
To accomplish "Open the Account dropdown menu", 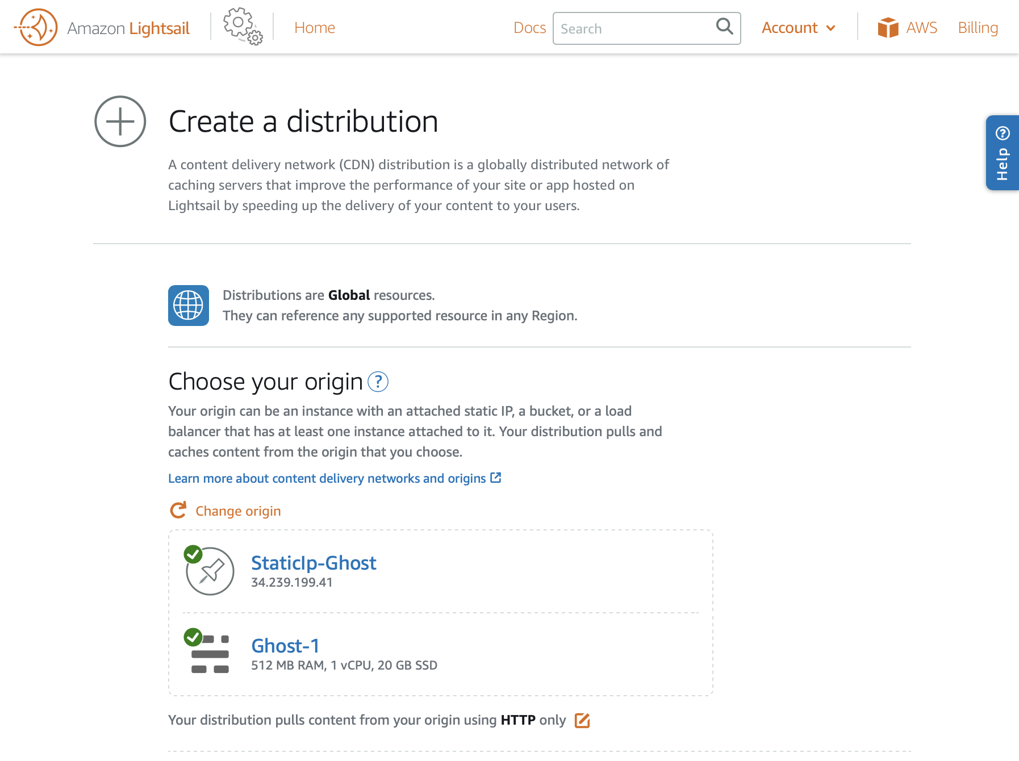I will click(x=797, y=27).
